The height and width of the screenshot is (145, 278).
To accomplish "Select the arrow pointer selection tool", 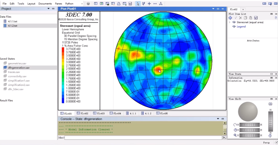I will 138,4.
